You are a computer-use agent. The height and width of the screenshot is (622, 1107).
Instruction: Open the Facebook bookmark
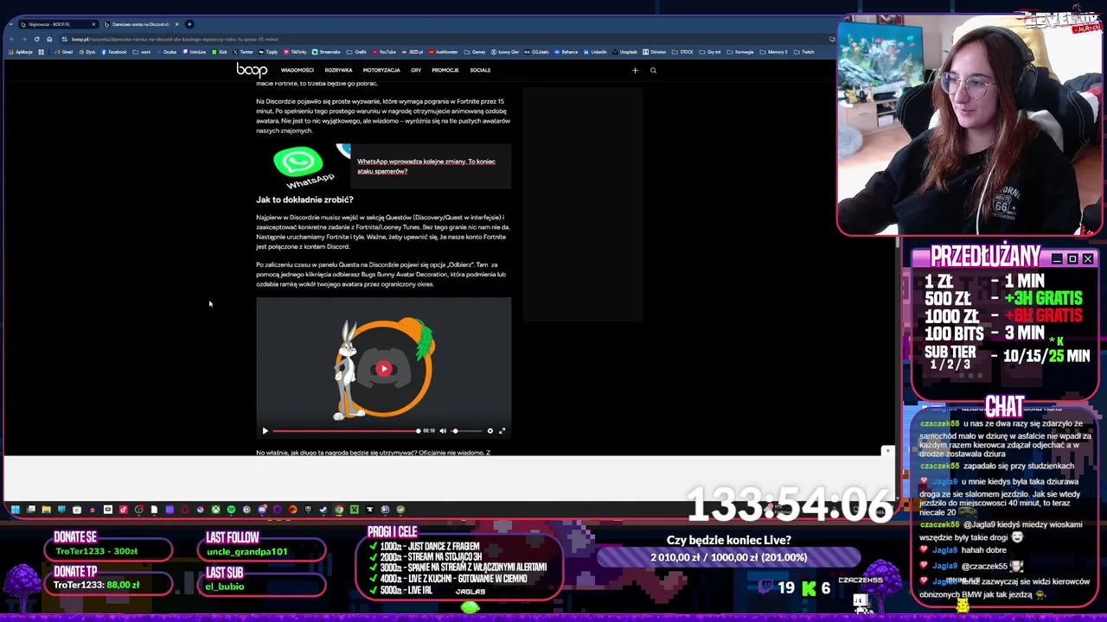point(113,52)
